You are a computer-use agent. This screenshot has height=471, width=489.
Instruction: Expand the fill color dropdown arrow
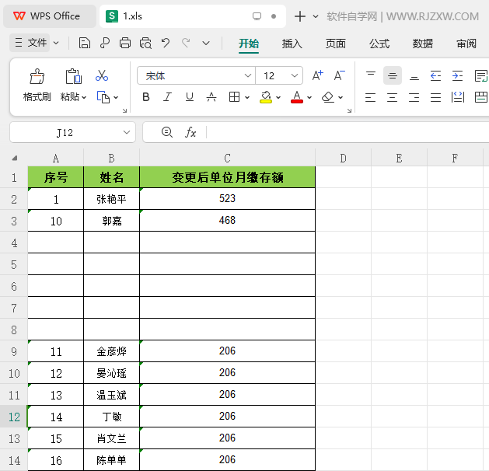pyautogui.click(x=278, y=98)
